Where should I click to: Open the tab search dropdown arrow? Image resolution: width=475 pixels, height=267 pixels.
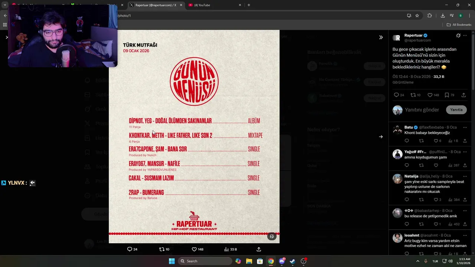click(5, 5)
